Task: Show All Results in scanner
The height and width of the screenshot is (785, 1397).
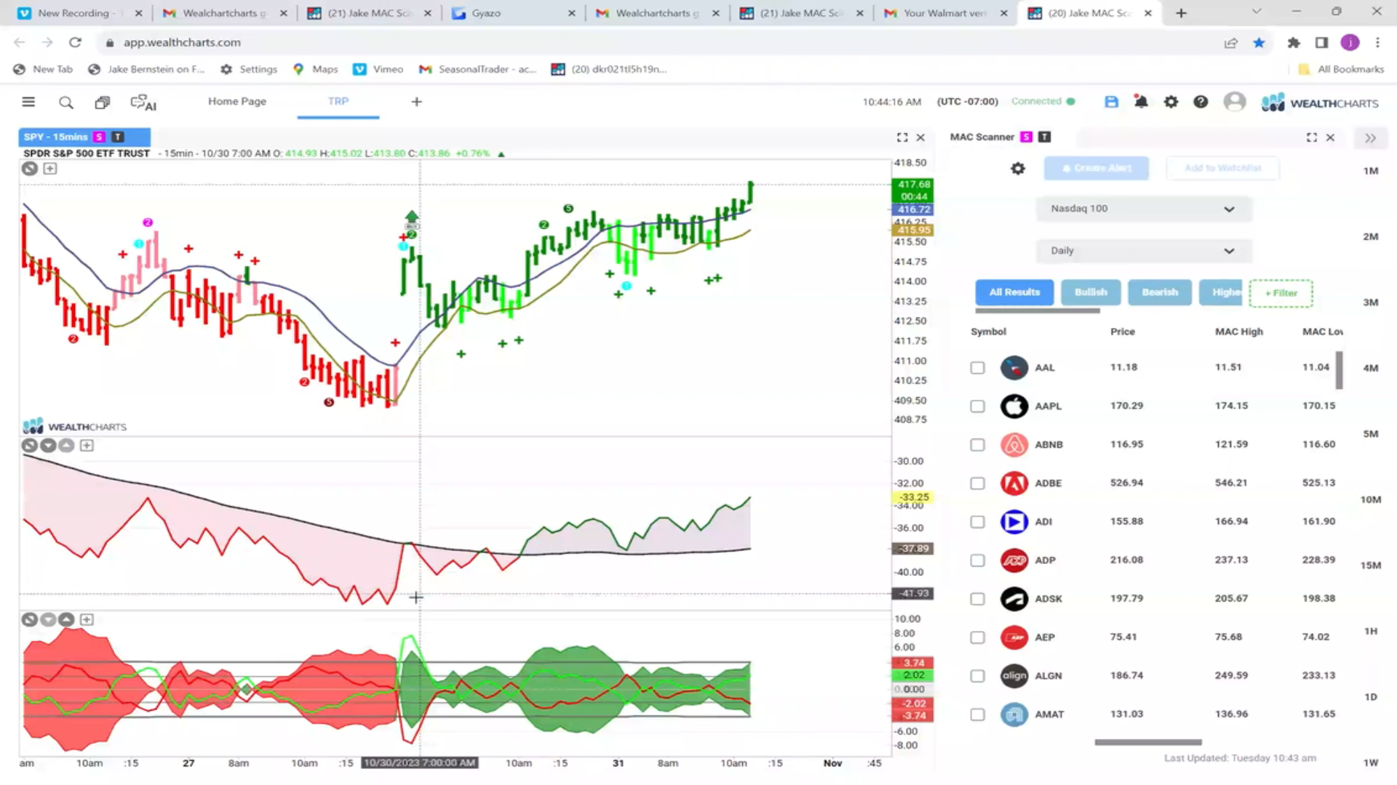Action: [1014, 292]
